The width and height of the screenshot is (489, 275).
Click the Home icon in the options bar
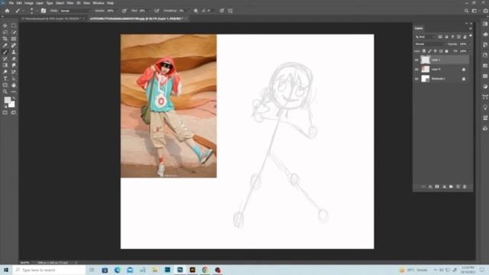click(7, 11)
